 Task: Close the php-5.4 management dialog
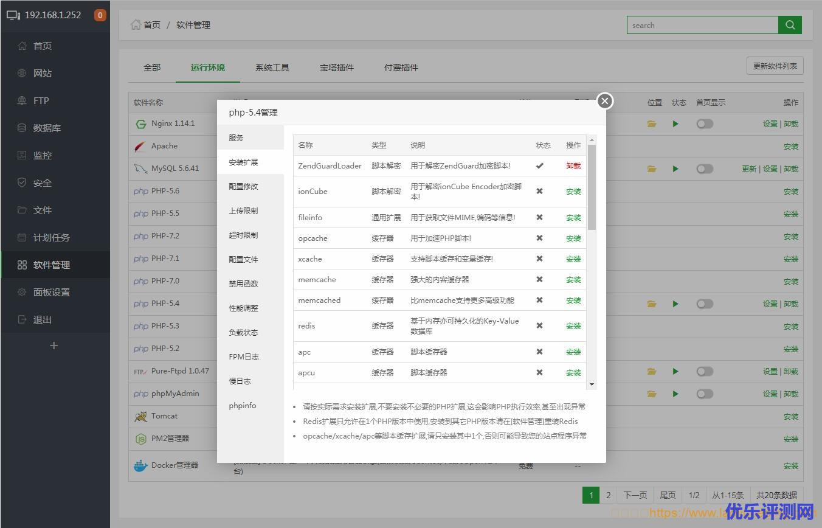[x=604, y=101]
